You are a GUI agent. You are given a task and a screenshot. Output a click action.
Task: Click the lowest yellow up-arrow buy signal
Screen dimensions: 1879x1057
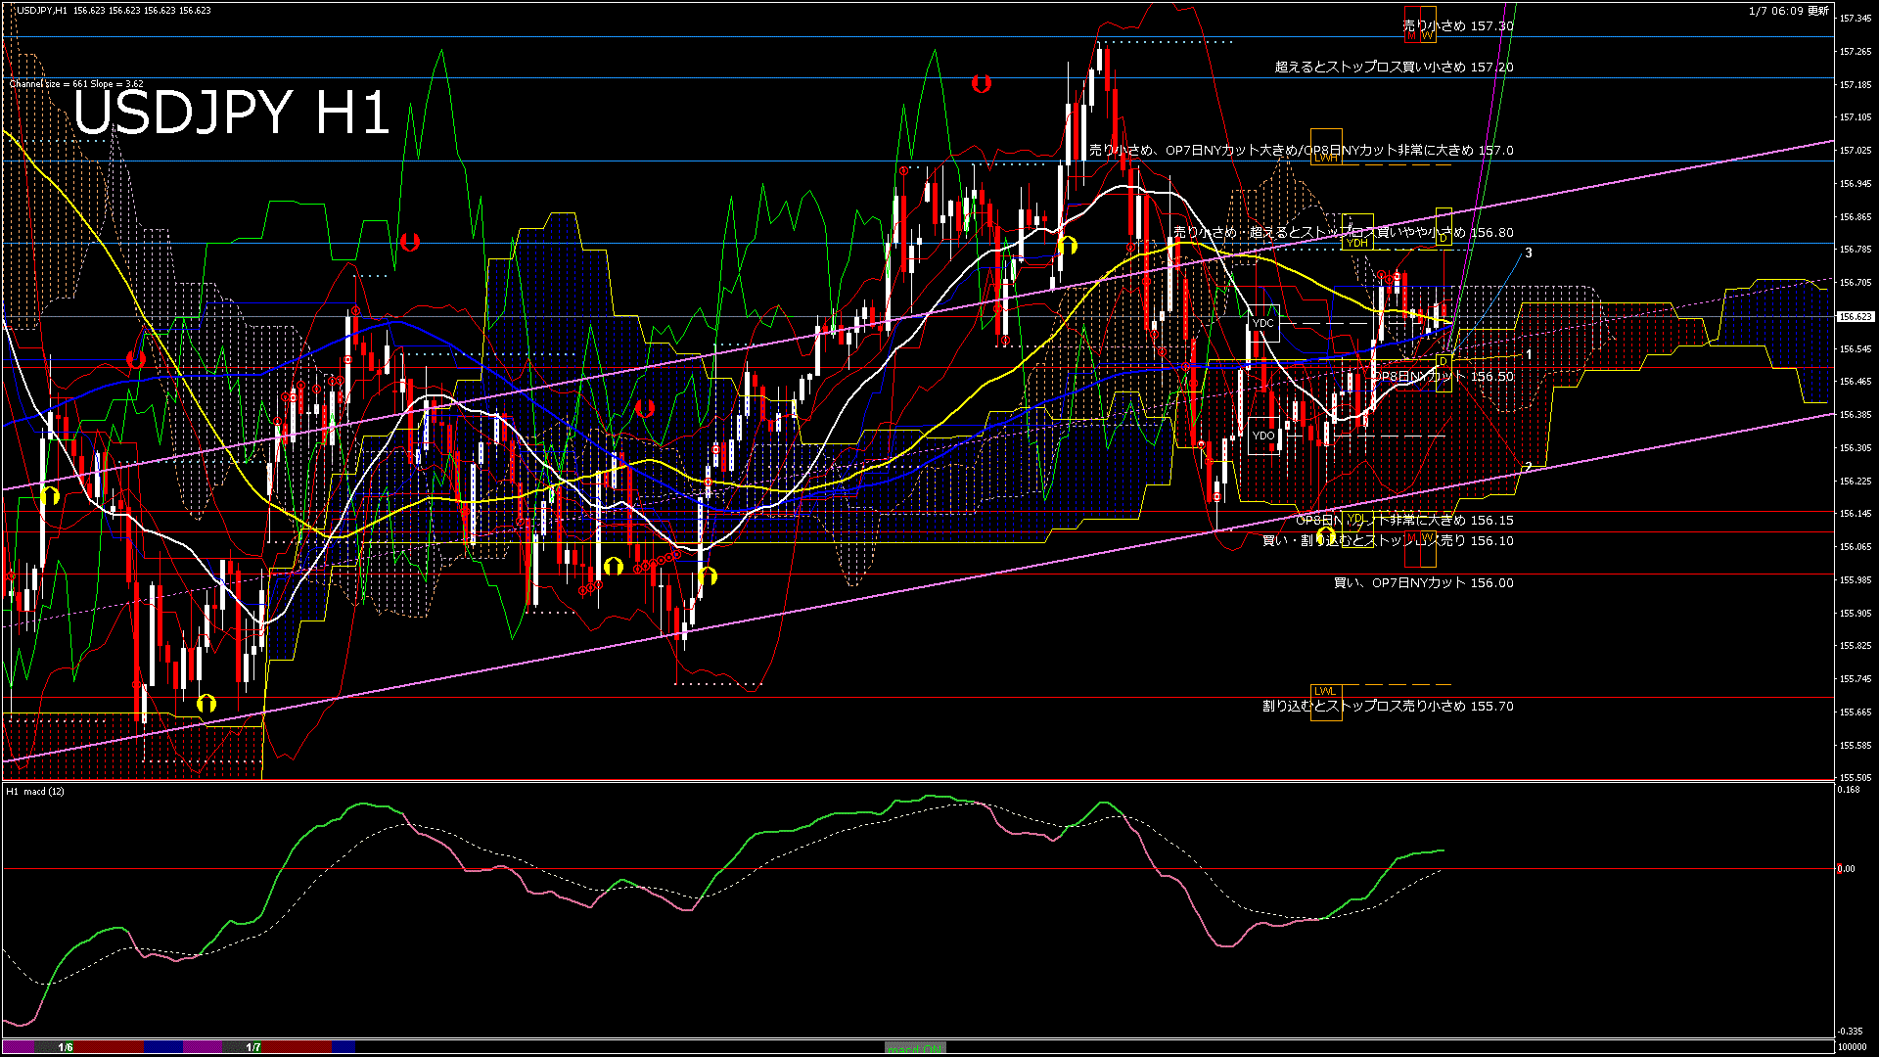[x=206, y=703]
